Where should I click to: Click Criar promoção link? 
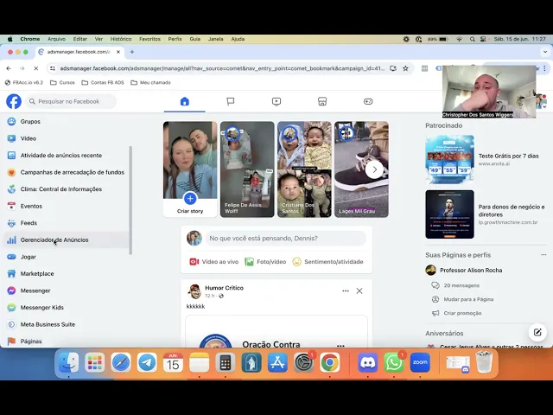[462, 313]
